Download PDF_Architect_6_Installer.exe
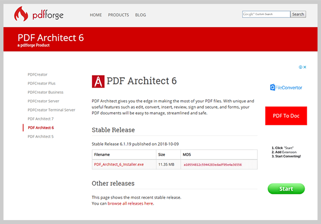This screenshot has height=224, width=321. tap(119, 164)
